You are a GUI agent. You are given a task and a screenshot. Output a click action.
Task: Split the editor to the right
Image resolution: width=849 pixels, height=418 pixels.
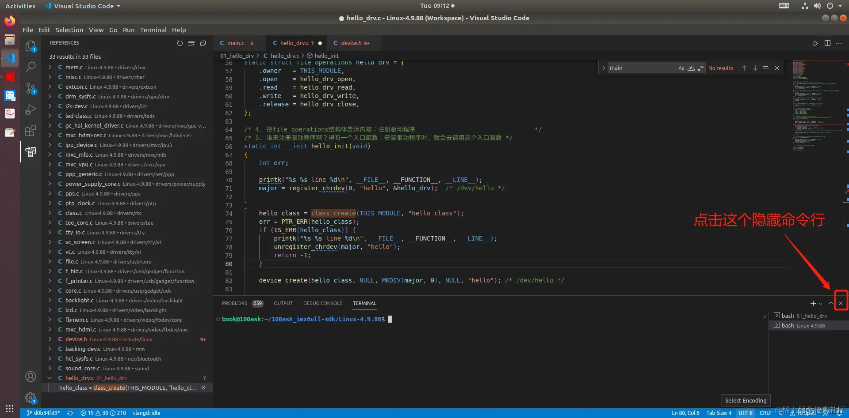pos(827,43)
